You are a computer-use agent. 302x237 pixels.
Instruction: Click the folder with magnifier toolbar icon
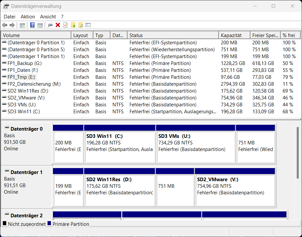81,25
